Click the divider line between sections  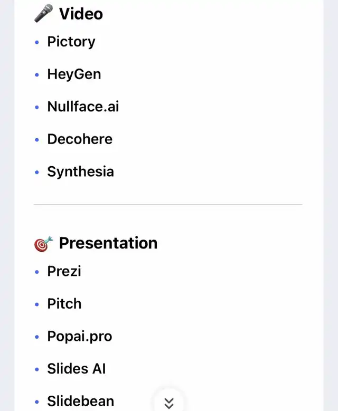click(x=168, y=204)
